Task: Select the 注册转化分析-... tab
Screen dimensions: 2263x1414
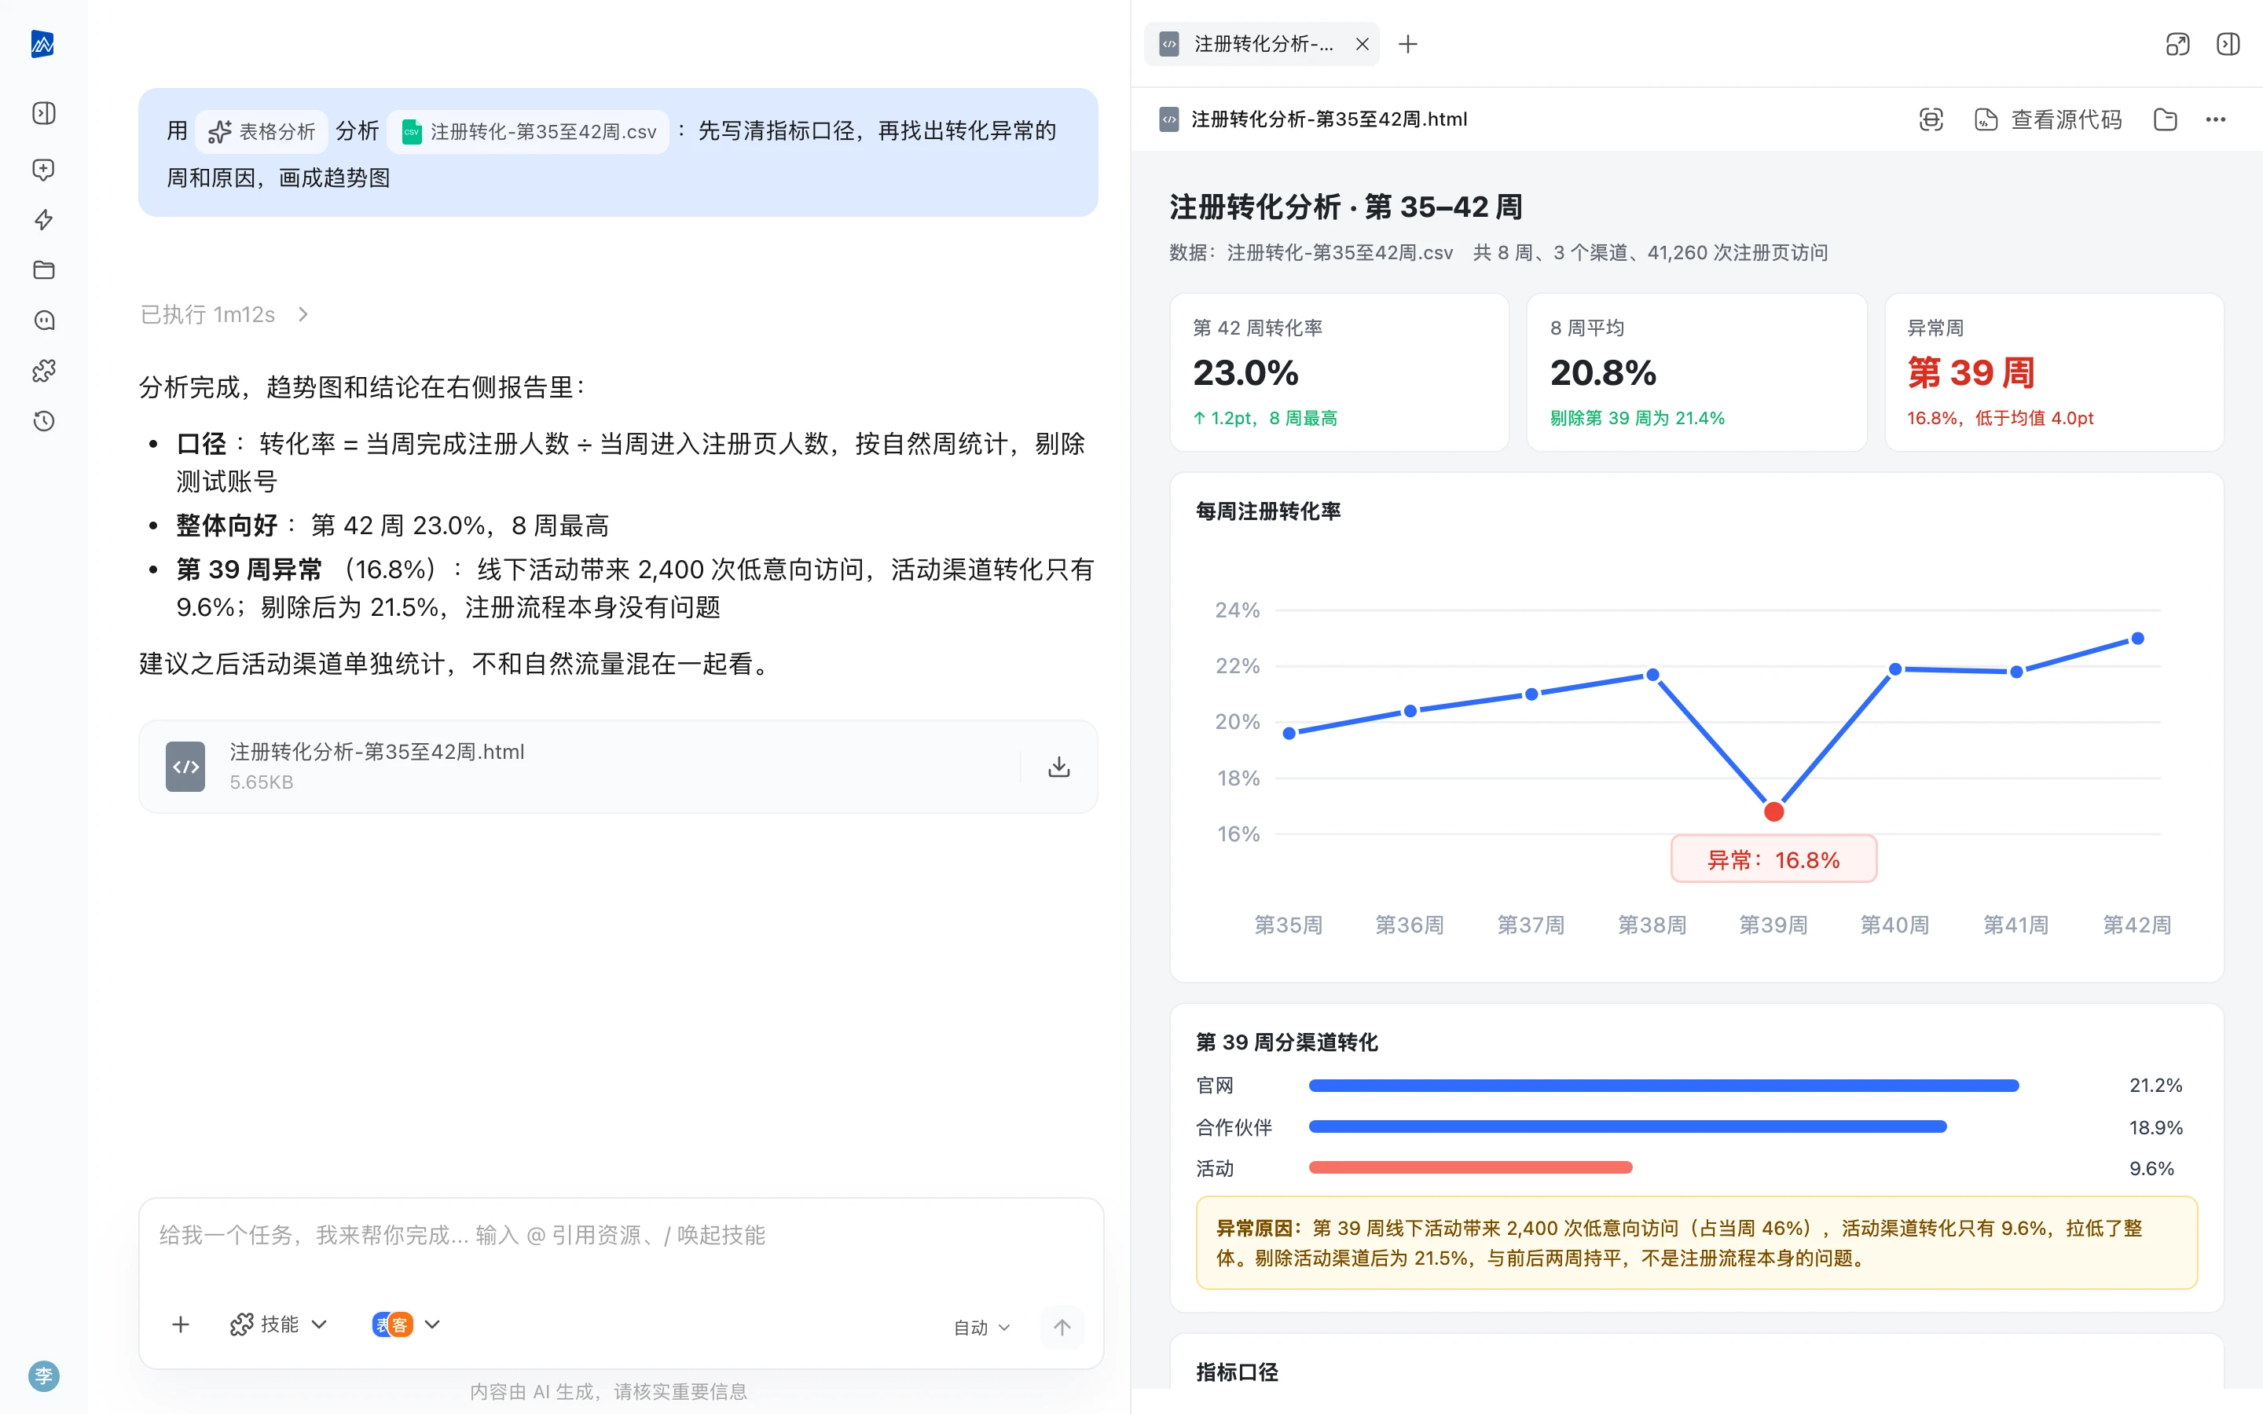Action: pos(1261,44)
